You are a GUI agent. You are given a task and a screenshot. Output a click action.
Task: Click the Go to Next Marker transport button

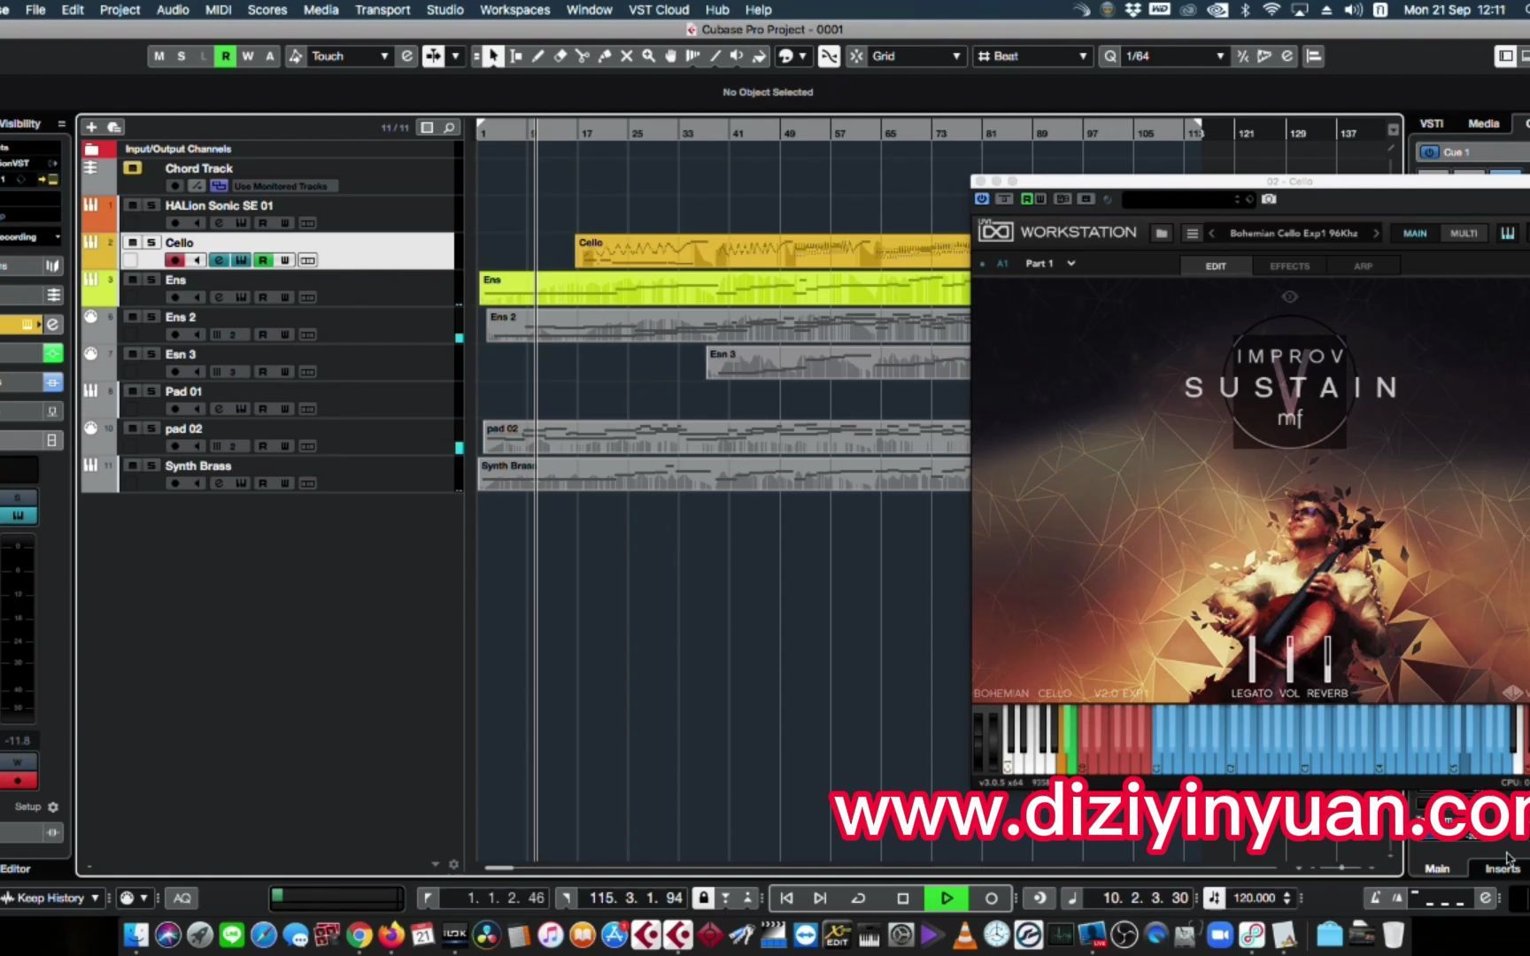820,898
